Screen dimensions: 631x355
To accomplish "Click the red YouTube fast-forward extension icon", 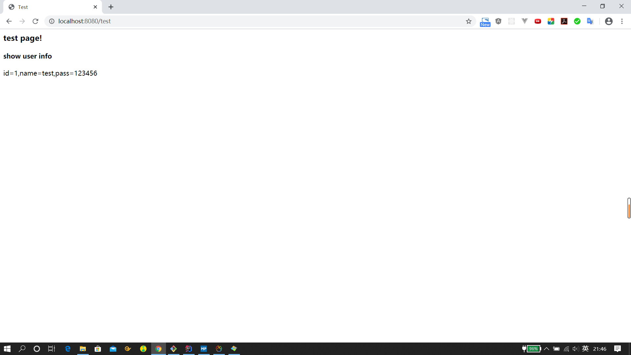I will click(x=538, y=21).
